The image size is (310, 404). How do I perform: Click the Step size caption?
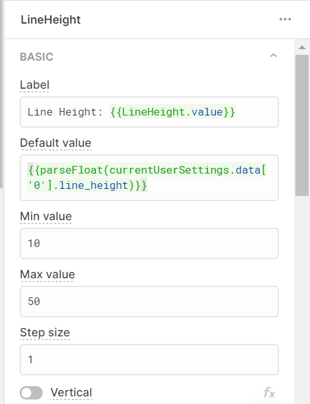[x=45, y=333]
